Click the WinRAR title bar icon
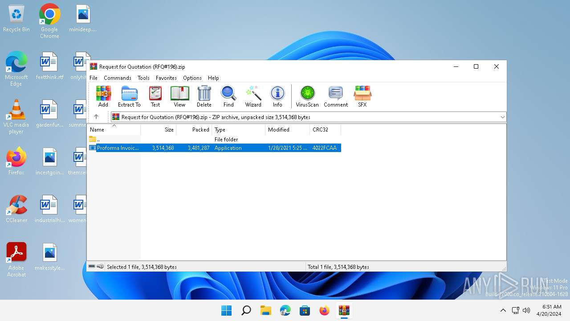 [x=94, y=66]
